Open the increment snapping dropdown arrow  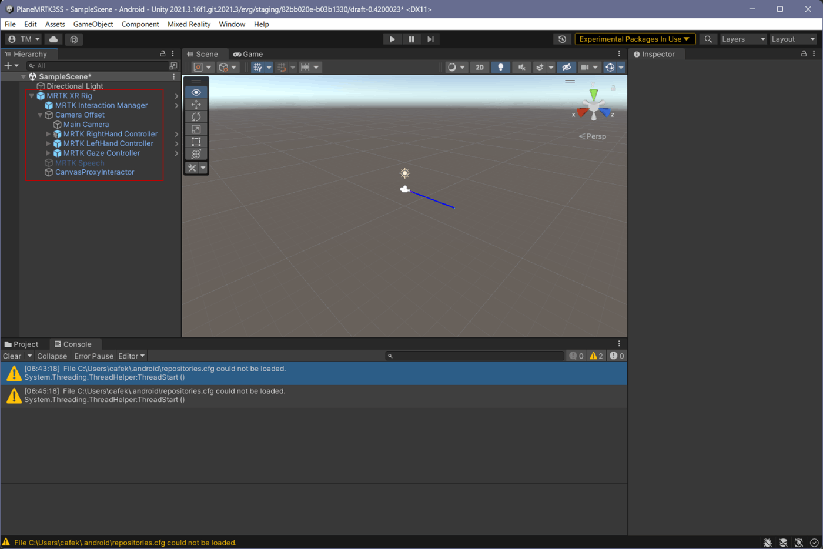(316, 68)
